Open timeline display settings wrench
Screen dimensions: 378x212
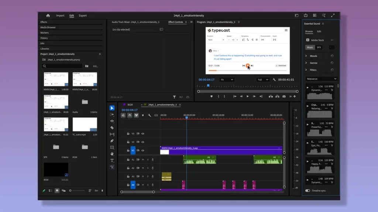150,115
